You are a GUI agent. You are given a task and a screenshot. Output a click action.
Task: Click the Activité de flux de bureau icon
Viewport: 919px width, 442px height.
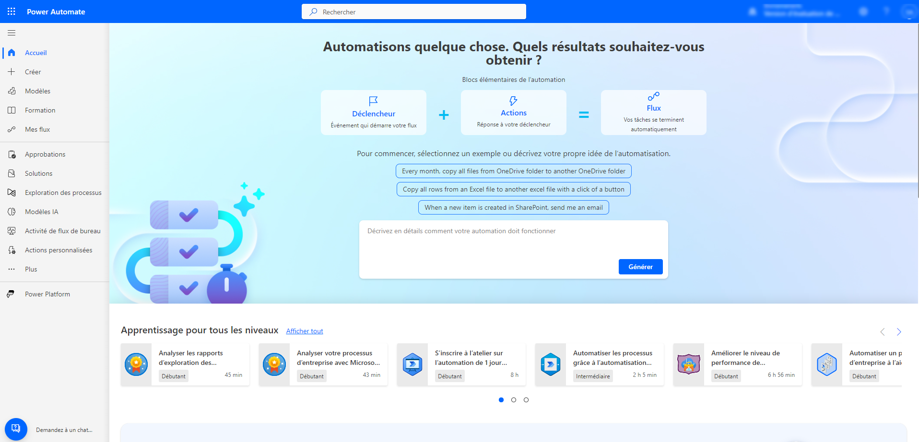(x=12, y=231)
